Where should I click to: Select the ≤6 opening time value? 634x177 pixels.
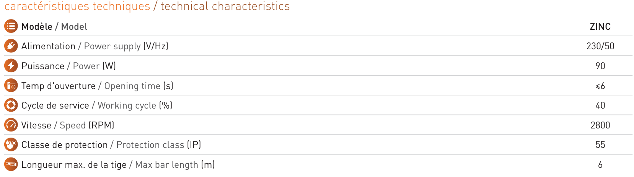tap(600, 86)
